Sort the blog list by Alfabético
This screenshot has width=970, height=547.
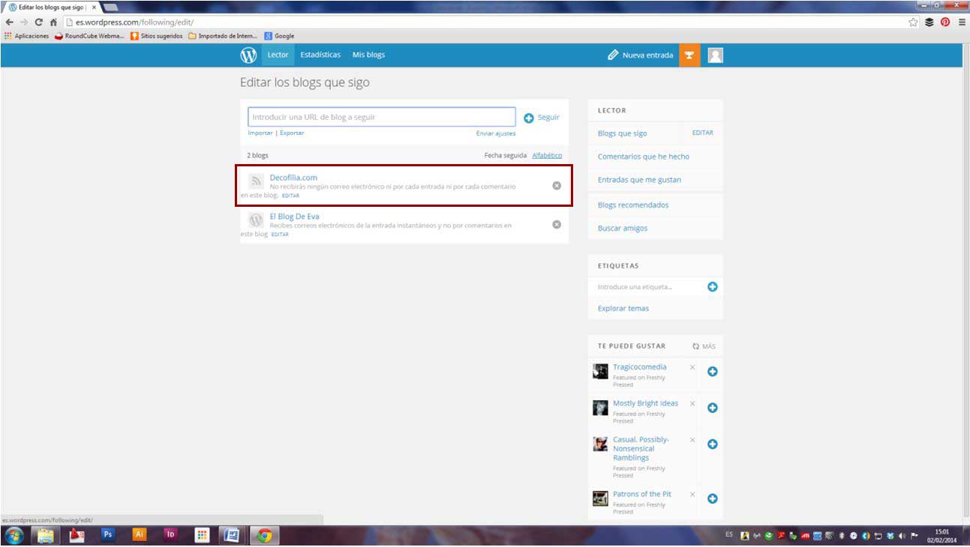pos(547,155)
